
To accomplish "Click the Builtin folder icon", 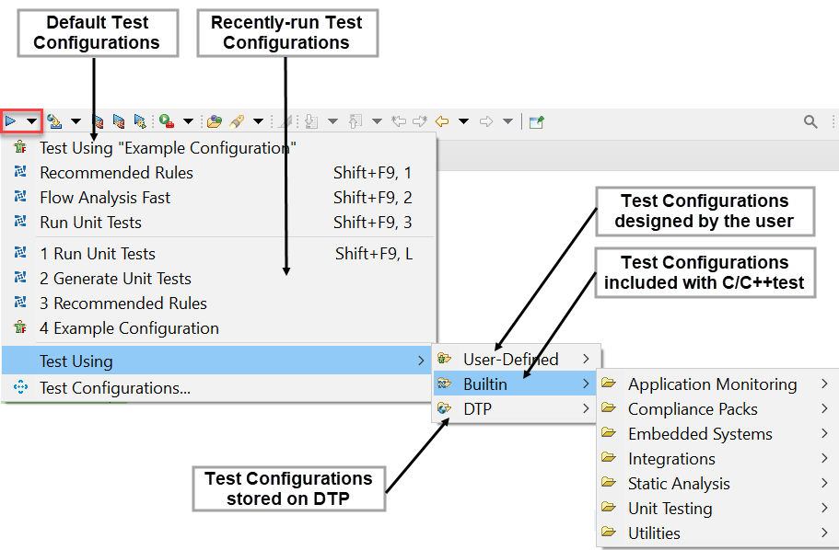I will coord(445,384).
